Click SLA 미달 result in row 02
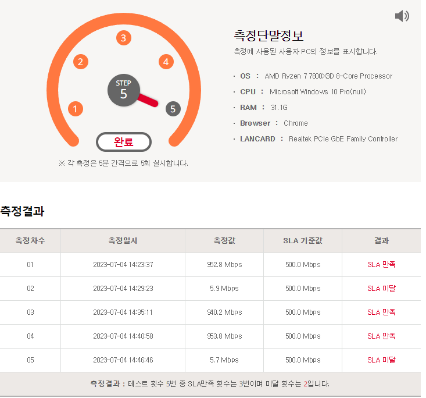 381,289
